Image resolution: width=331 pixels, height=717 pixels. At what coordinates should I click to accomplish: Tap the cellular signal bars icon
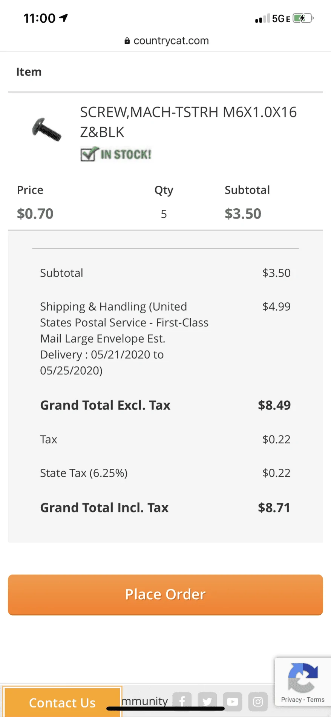coord(262,18)
